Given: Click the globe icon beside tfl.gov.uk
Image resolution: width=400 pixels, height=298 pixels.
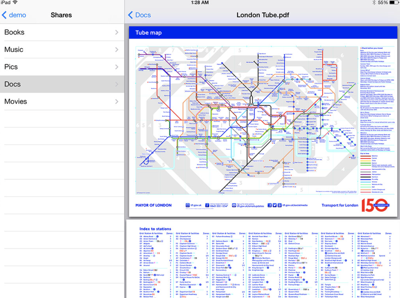Looking at the screenshot, I should click(x=188, y=204).
